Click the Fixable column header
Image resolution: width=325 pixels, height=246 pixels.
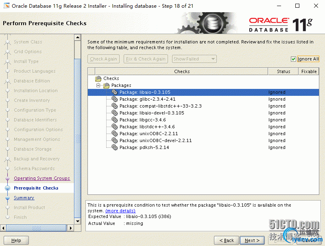tap(309, 71)
